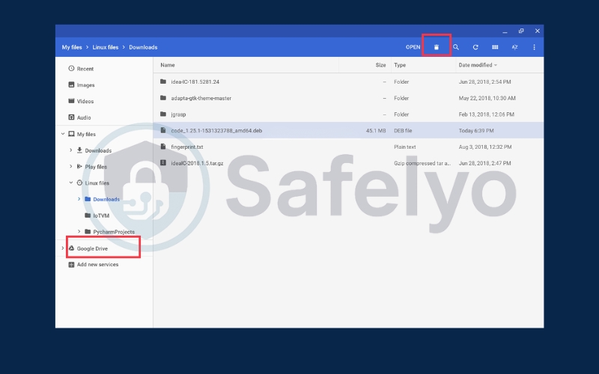
Task: Open Recent in the sidebar
Action: tap(85, 69)
